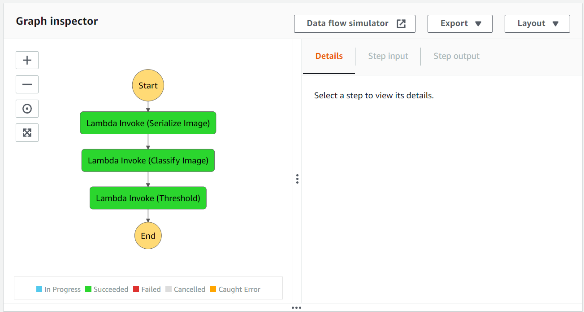Switch to the Step input tab
This screenshot has width=584, height=312.
pyautogui.click(x=388, y=56)
